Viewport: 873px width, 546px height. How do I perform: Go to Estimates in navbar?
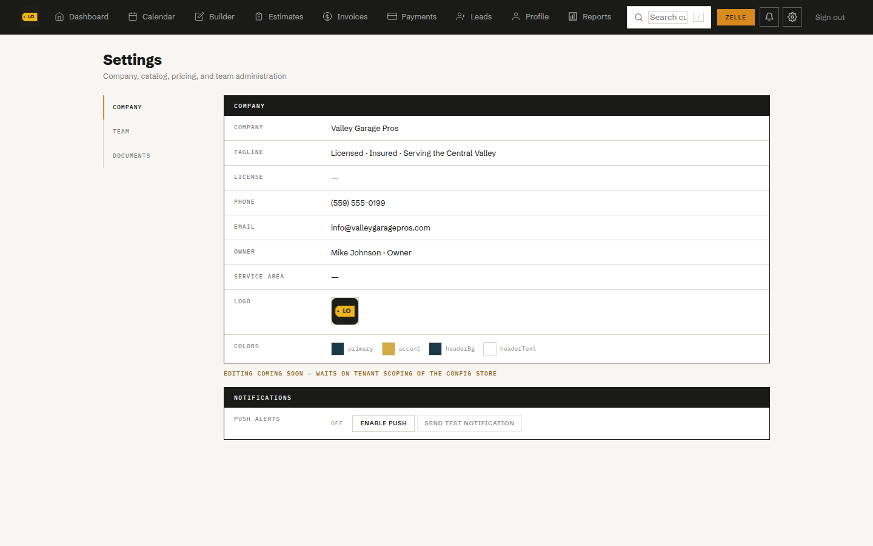[x=279, y=17]
